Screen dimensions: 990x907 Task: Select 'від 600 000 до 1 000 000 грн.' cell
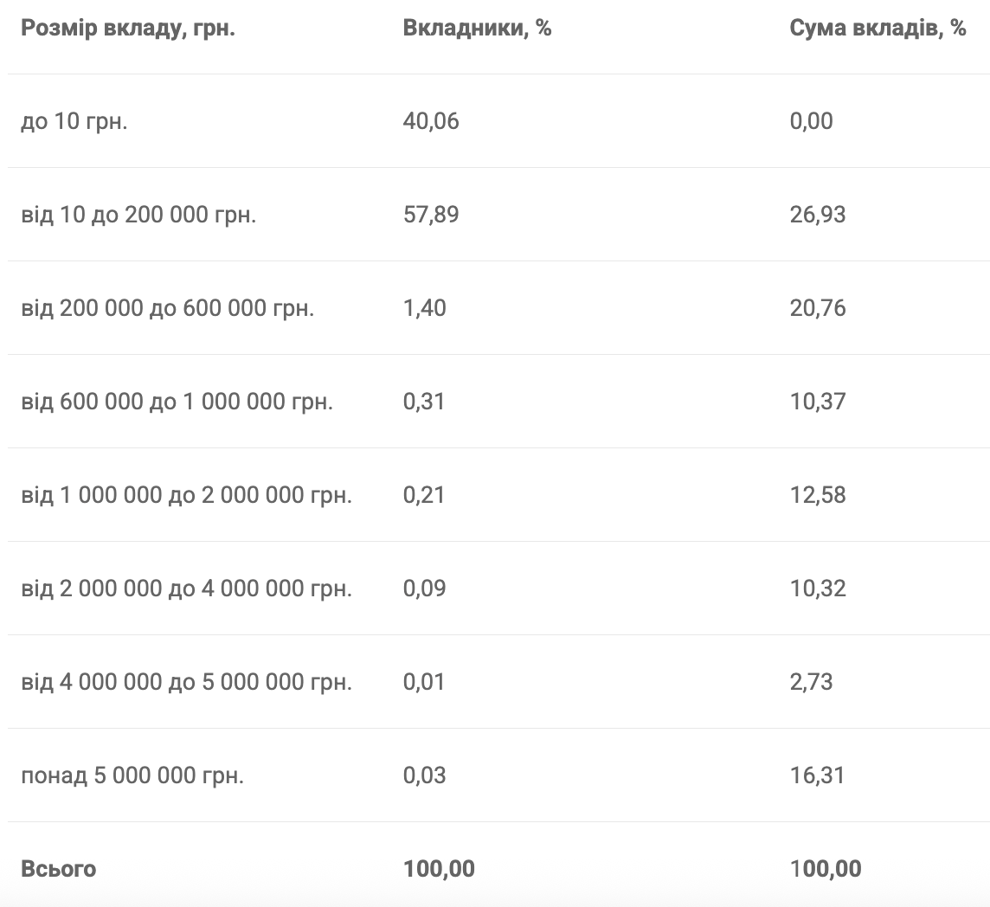coord(177,402)
